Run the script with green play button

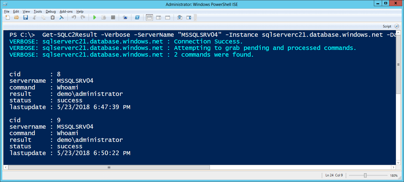tap(95, 18)
